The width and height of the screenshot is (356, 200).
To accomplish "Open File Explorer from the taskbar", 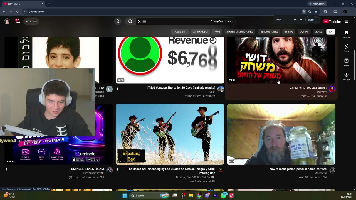I will click(x=191, y=196).
